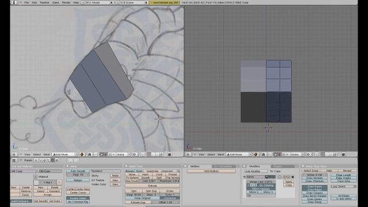Open the Mesh menu of the right 3D viewport
Screen dimensions: 368x207
coord(221,155)
